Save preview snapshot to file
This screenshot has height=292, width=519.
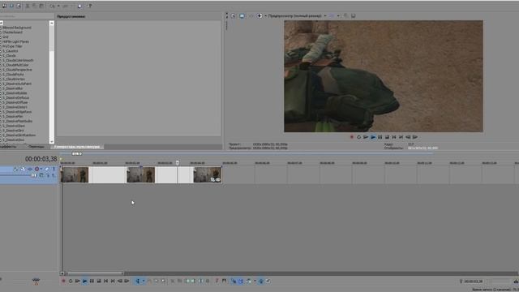354,16
